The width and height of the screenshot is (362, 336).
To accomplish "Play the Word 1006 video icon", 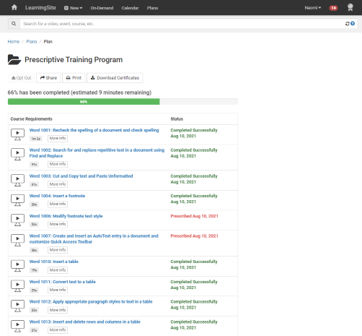I will tap(17, 220).
